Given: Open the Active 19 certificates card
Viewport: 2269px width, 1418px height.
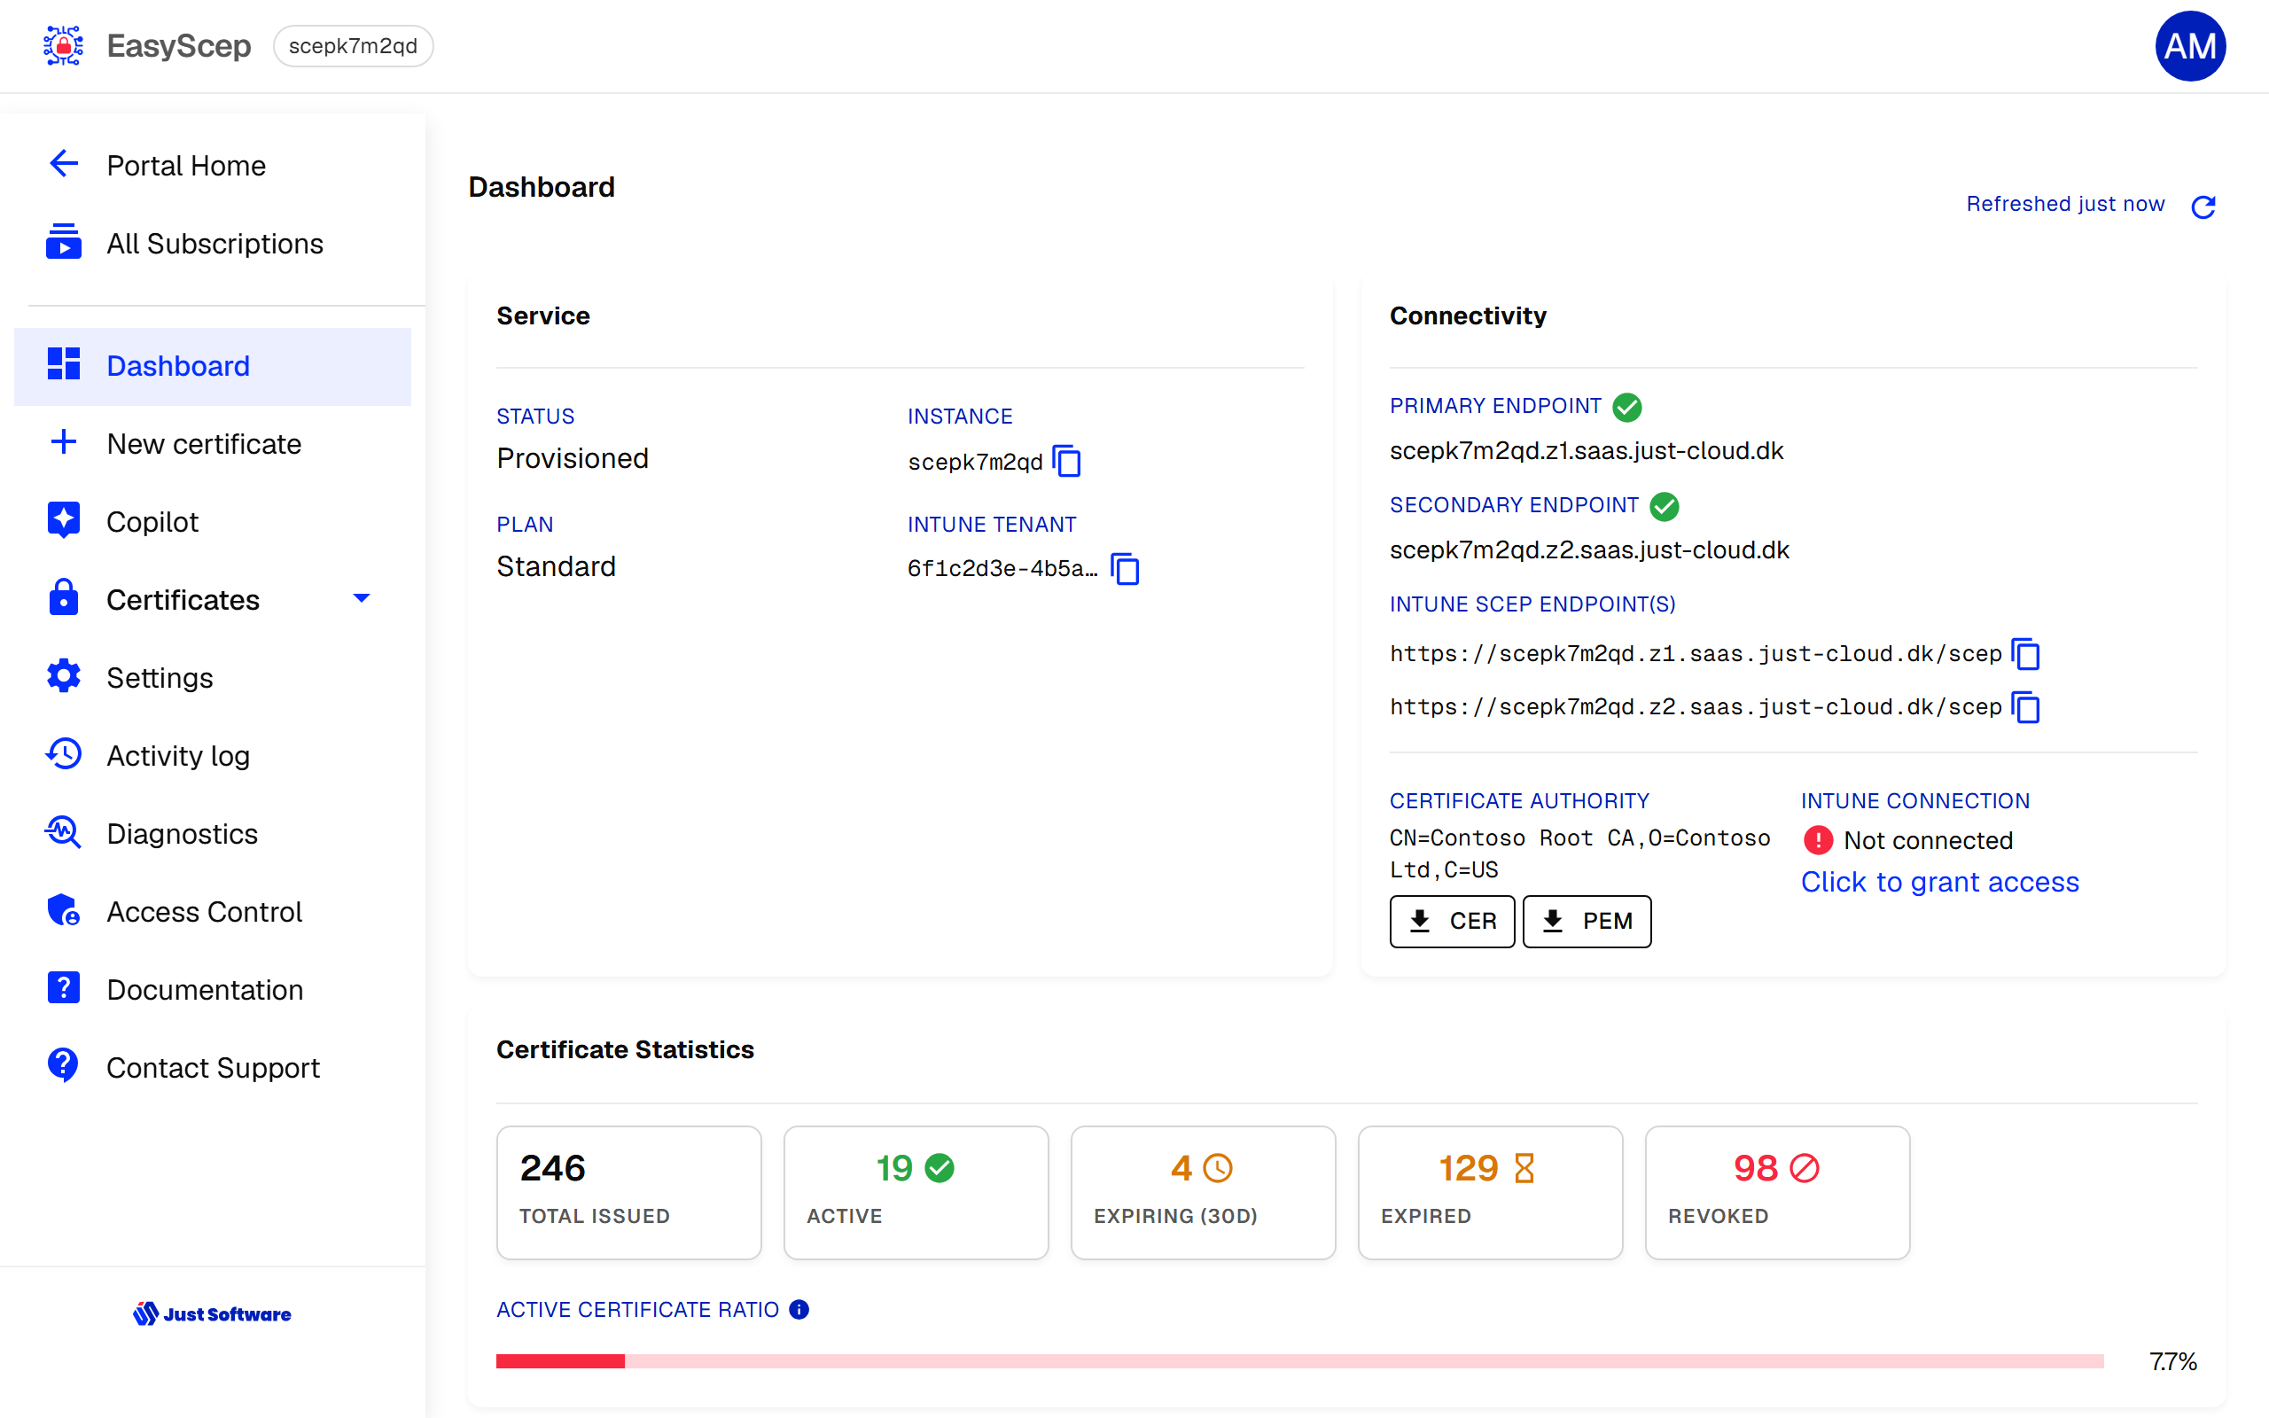Looking at the screenshot, I should (916, 1192).
